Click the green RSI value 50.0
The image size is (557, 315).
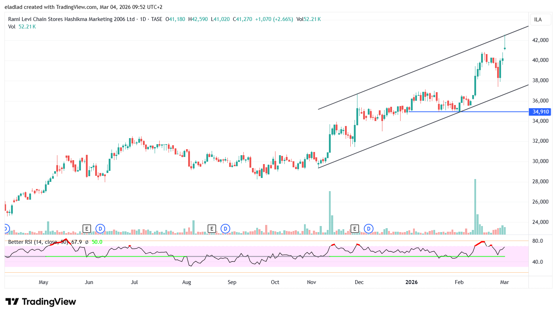97,242
